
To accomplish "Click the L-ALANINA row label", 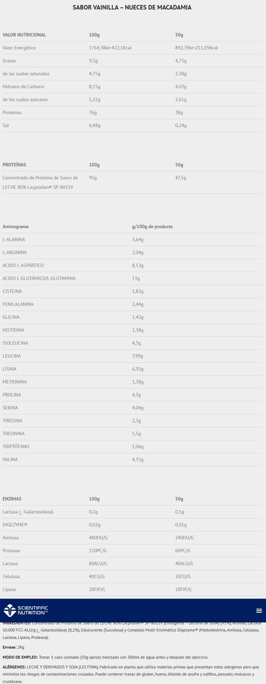I will [14, 239].
